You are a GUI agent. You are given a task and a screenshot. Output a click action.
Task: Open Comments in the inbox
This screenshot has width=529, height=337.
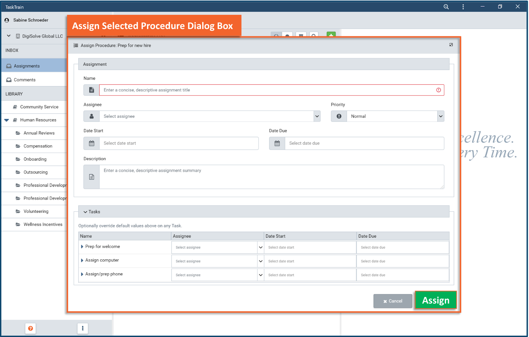click(x=25, y=80)
